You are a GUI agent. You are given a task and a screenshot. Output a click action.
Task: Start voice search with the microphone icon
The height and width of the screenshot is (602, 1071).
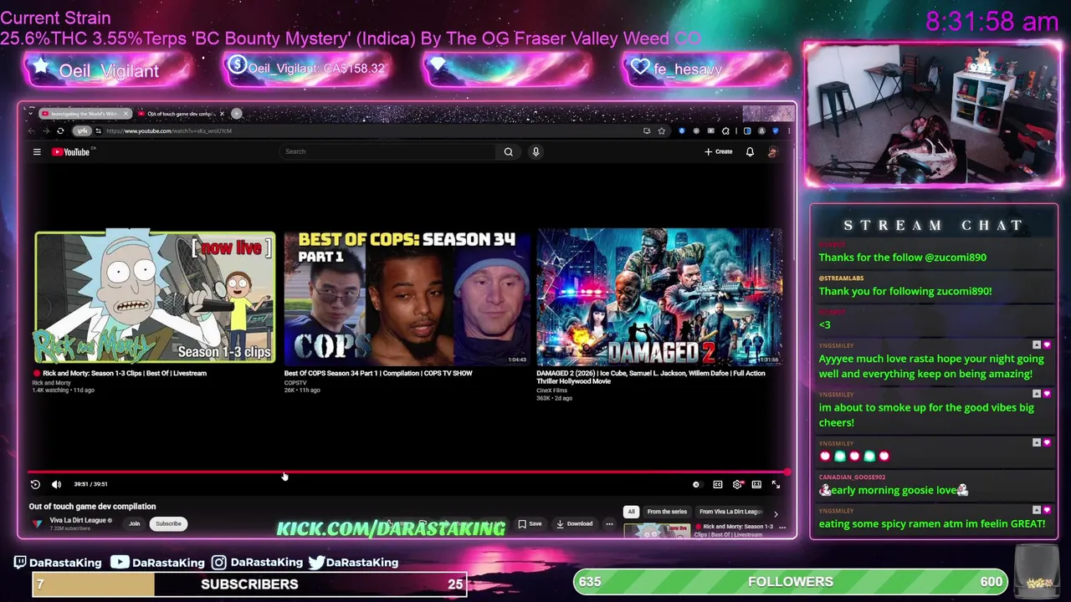pyautogui.click(x=535, y=151)
